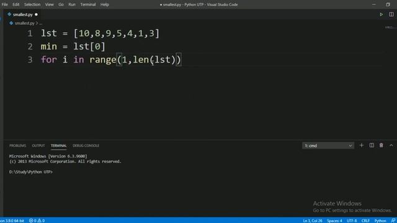Kill terminal with trash icon

point(381,146)
